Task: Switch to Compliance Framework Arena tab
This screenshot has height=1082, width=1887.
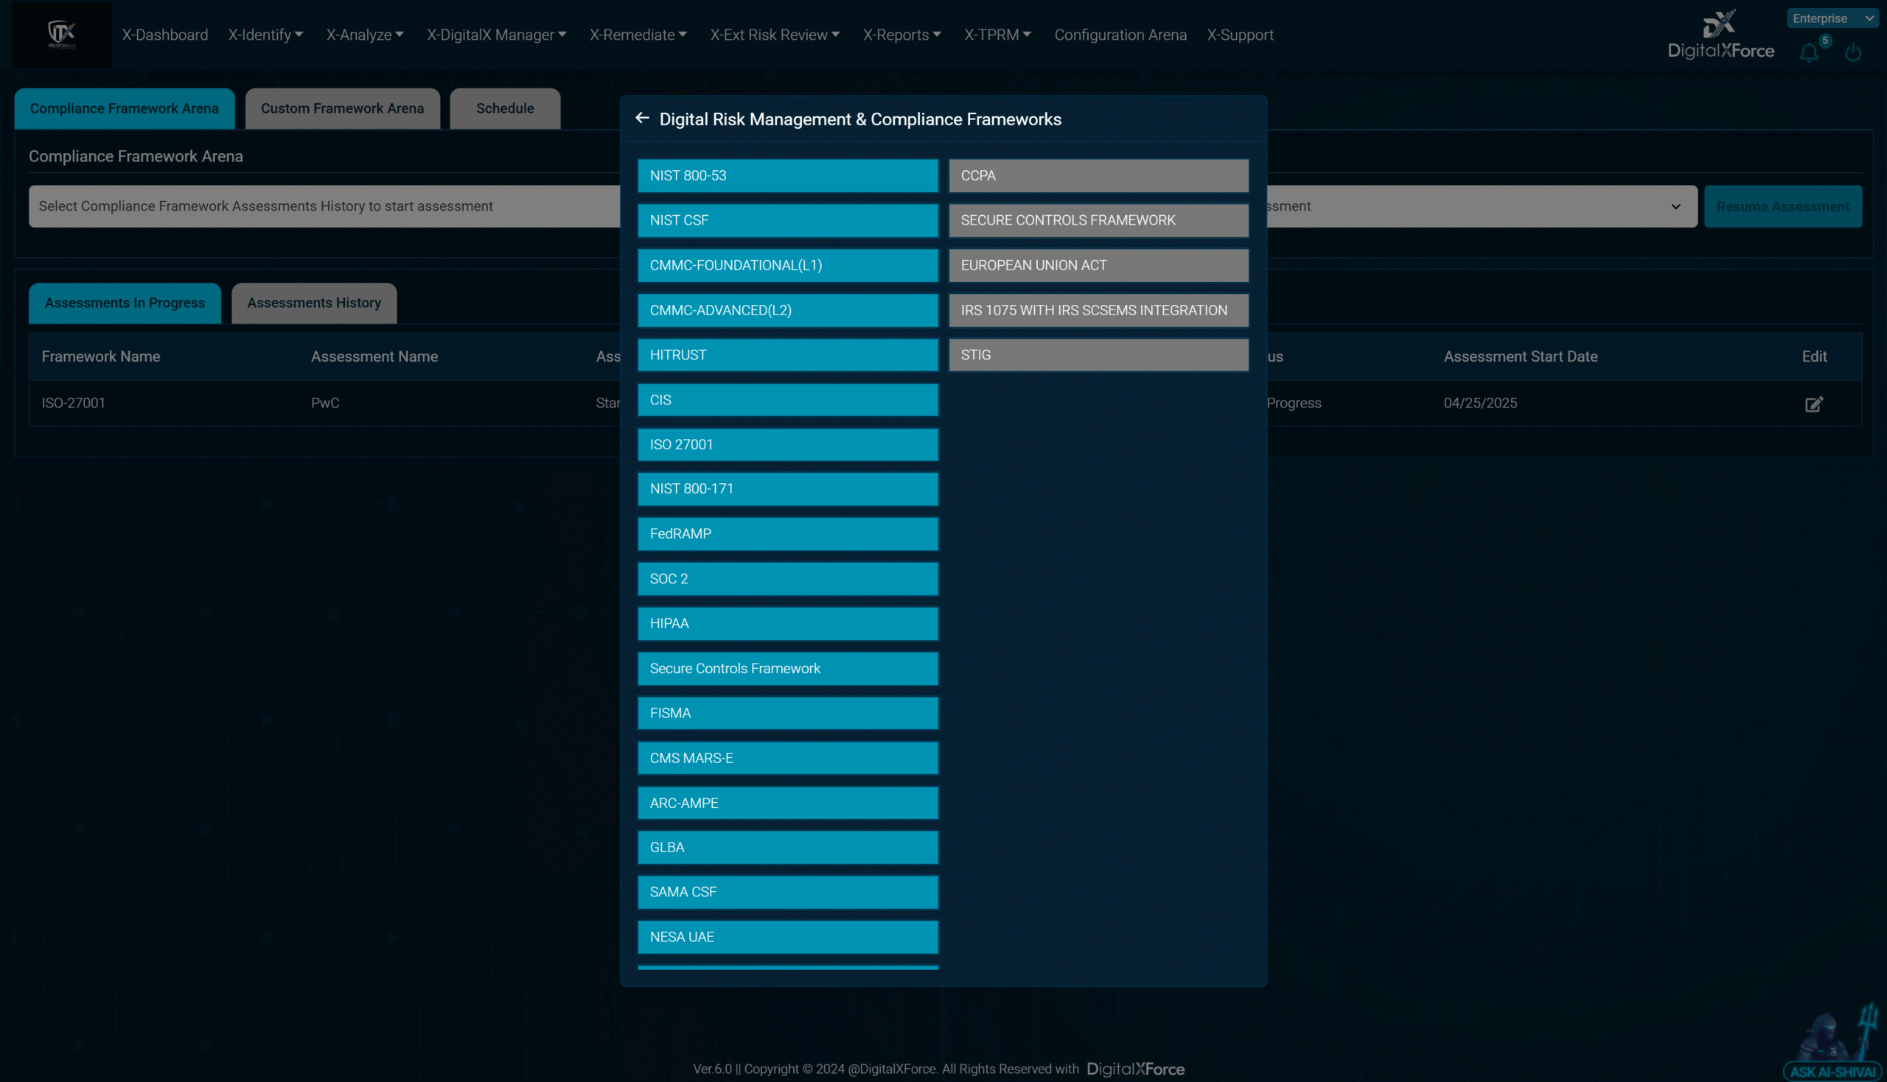Action: pos(124,108)
